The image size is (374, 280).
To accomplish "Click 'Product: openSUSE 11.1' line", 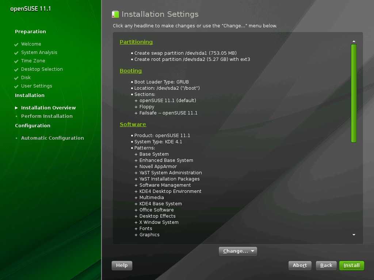I will pyautogui.click(x=162, y=136).
